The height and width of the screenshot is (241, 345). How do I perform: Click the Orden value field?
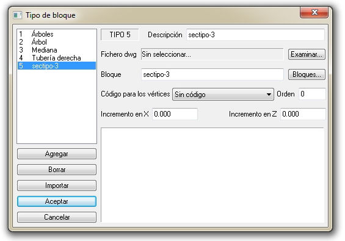point(312,94)
